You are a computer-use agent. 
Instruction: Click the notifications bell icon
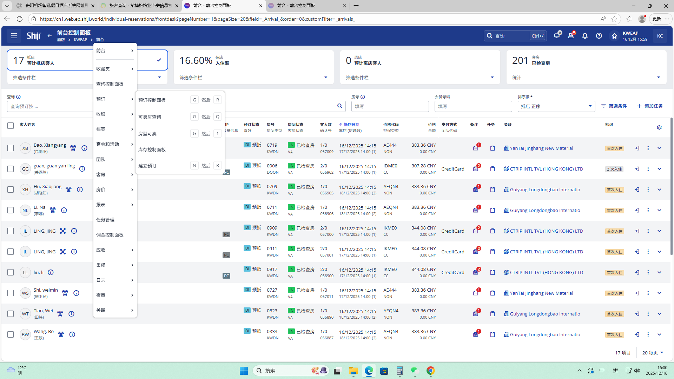(x=585, y=36)
